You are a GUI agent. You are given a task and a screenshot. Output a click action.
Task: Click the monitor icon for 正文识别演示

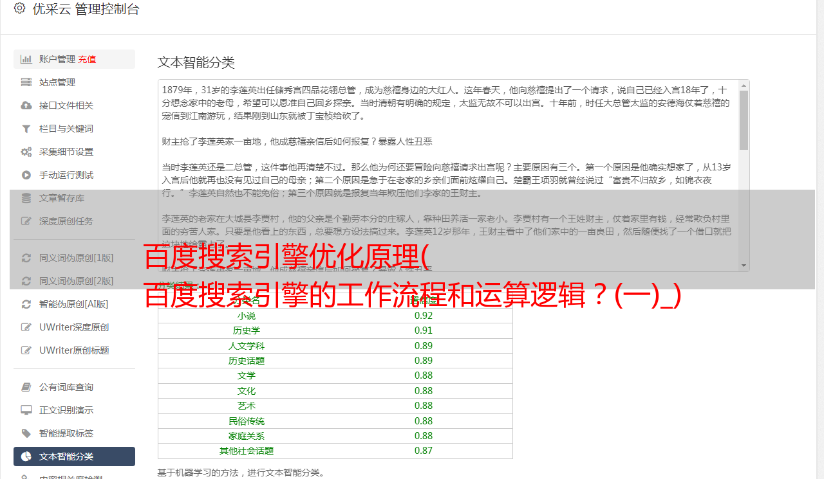point(26,410)
